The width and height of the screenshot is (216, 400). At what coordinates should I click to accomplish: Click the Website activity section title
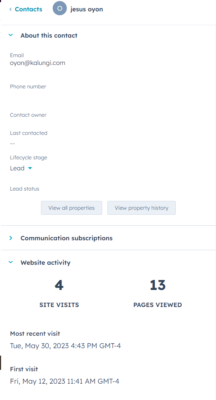[45, 263]
